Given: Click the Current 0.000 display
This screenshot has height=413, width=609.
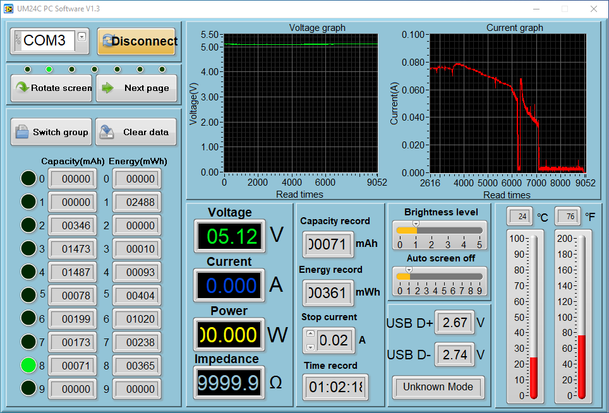Looking at the screenshot, I should [229, 285].
